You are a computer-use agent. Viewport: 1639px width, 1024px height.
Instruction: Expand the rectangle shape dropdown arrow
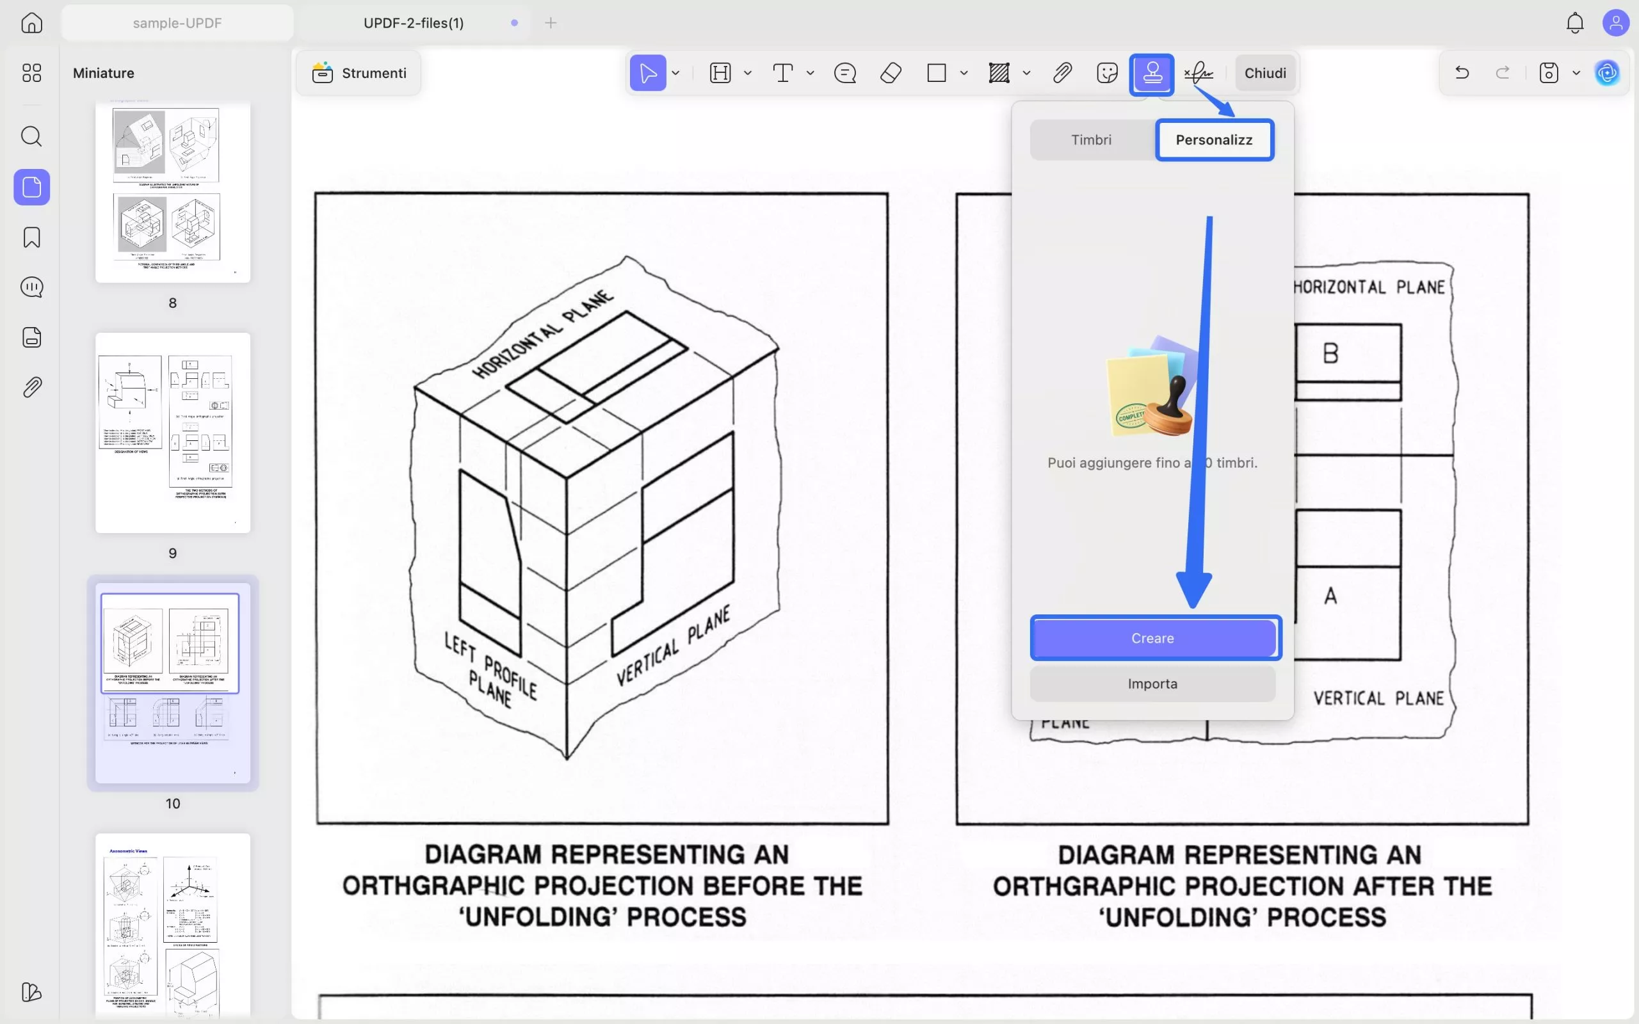coord(964,73)
